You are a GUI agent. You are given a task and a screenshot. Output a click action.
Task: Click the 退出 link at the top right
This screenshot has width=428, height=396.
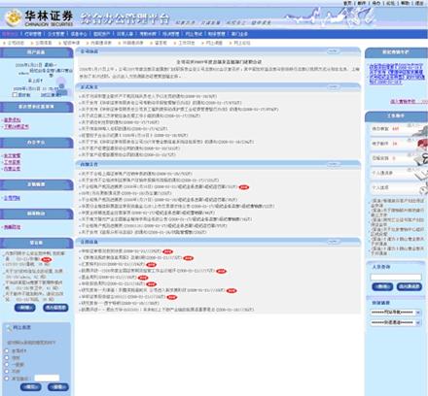click(419, 3)
